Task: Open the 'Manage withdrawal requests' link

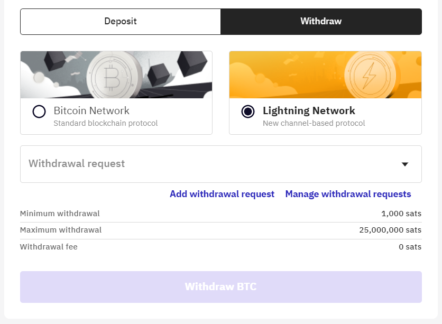Action: 348,194
